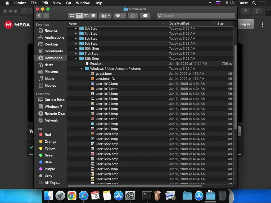
Task: Open Pictures in the sidebar
Action: click(50, 72)
